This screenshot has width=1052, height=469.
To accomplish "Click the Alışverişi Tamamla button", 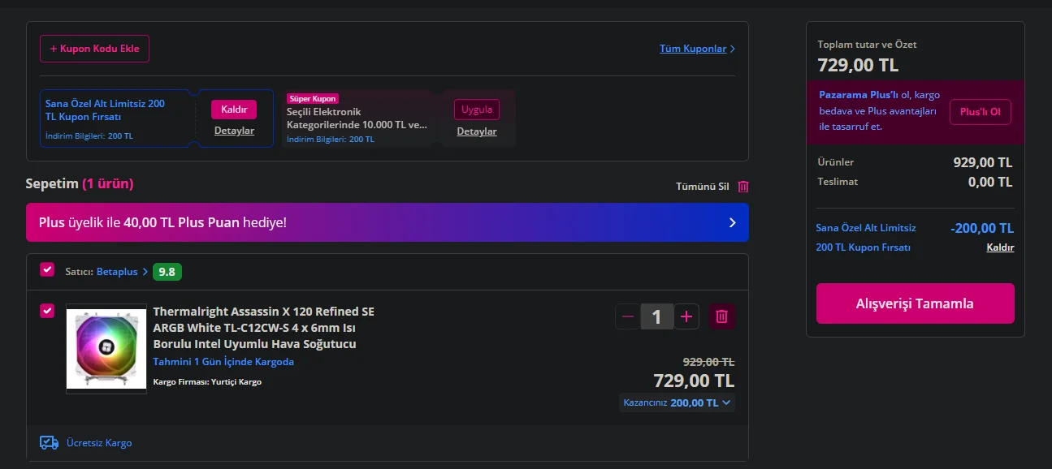I will (x=916, y=303).
